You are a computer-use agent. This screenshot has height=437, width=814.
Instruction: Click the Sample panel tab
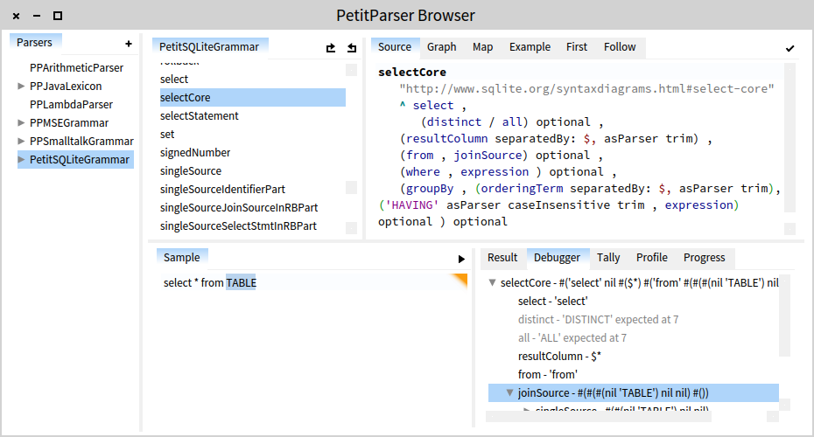tap(182, 257)
